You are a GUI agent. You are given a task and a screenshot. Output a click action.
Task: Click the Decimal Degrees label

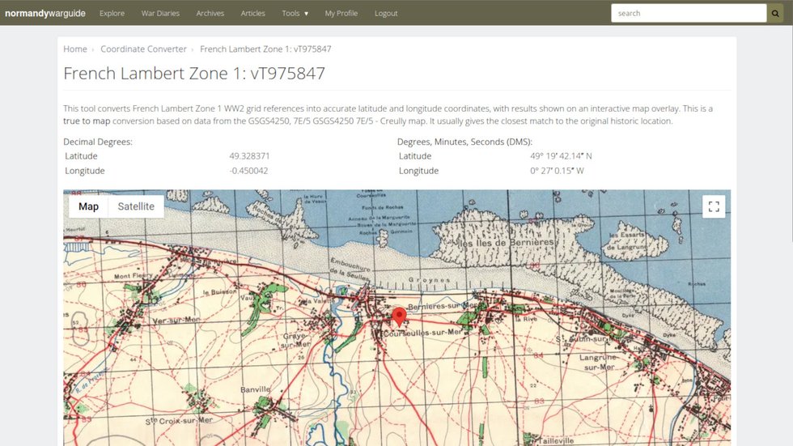tap(98, 142)
